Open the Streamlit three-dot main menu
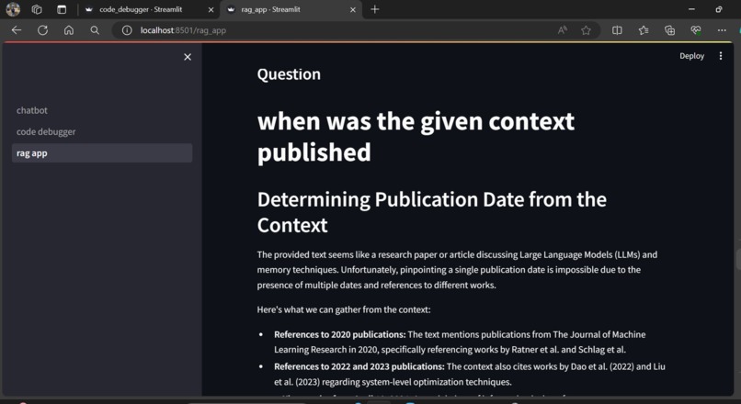This screenshot has height=404, width=741. tap(721, 56)
